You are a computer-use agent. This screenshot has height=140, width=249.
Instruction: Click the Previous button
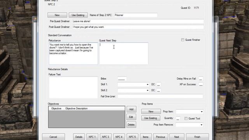coord(160,137)
